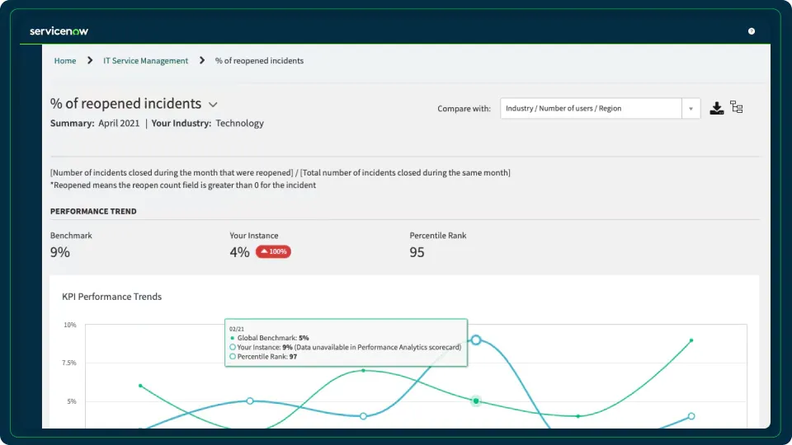Select '% of reopened incidents' breadcrumb text

tap(259, 60)
